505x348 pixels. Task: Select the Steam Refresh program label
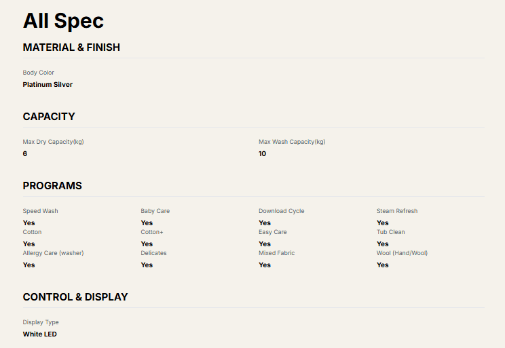397,211
